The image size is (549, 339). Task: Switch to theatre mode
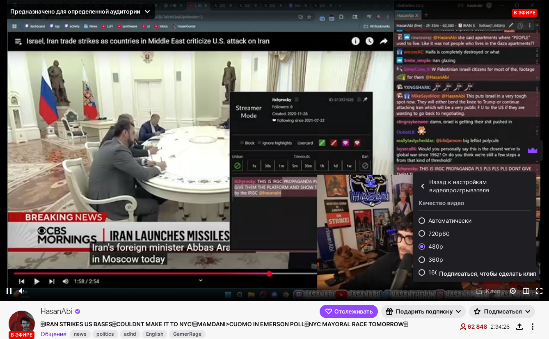coord(526,291)
